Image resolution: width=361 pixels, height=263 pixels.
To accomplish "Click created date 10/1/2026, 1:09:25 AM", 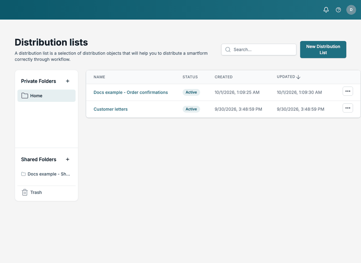I will click(237, 92).
